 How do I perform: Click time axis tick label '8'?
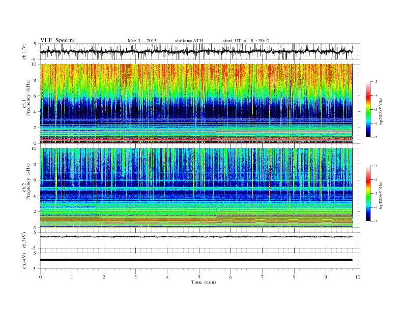click(x=294, y=277)
